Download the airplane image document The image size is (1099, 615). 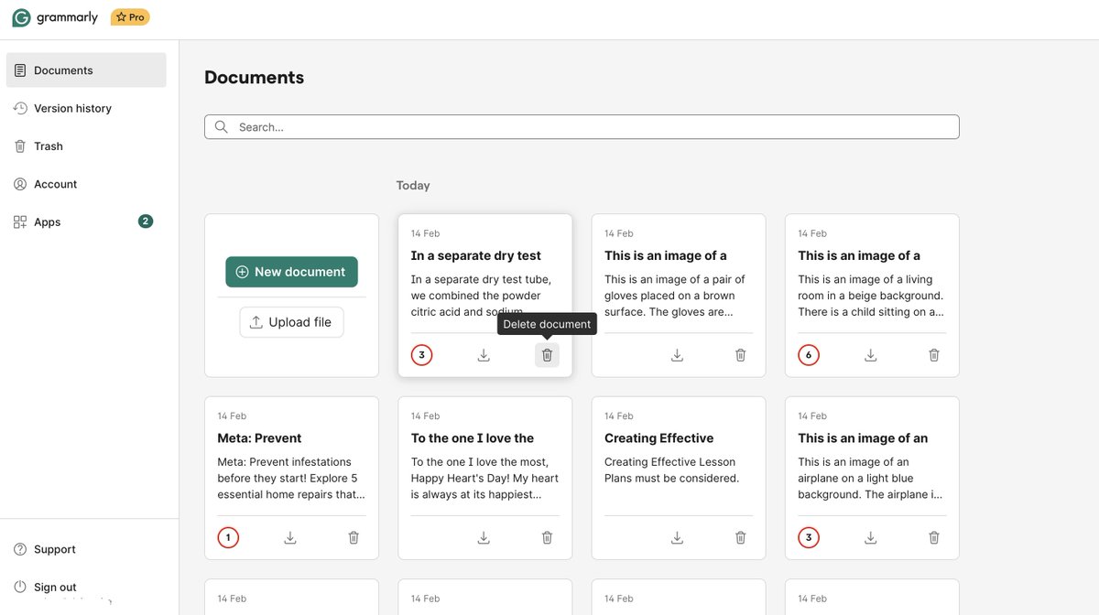(871, 537)
